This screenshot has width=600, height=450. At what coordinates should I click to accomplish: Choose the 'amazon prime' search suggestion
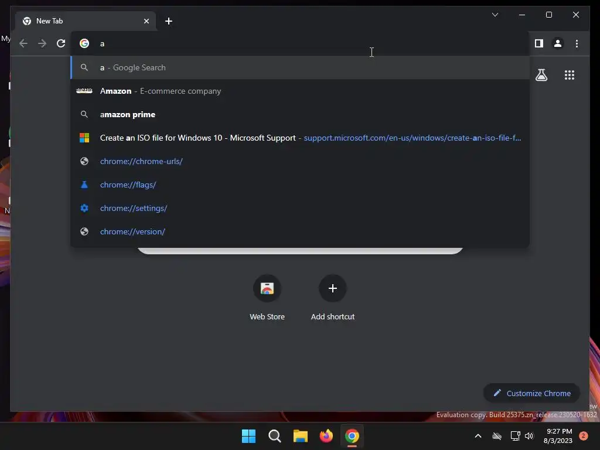pyautogui.click(x=301, y=114)
